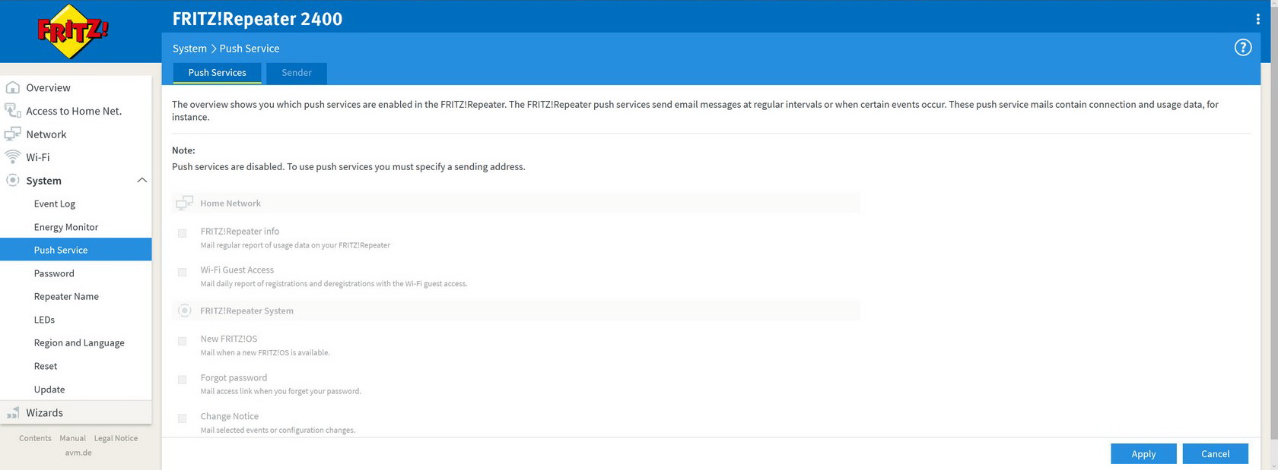Open the Legal Notice link
1278x470 pixels.
[116, 438]
